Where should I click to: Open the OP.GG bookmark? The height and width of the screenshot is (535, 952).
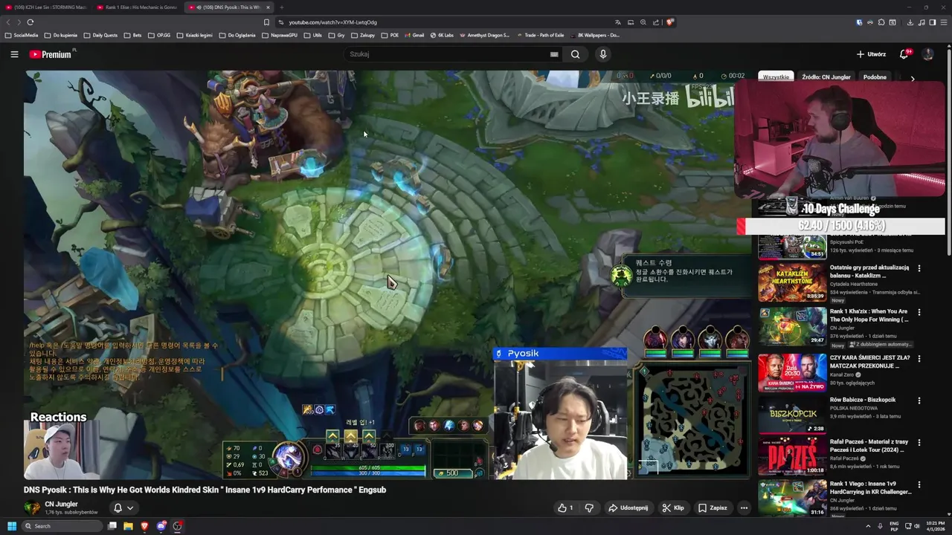(x=158, y=35)
